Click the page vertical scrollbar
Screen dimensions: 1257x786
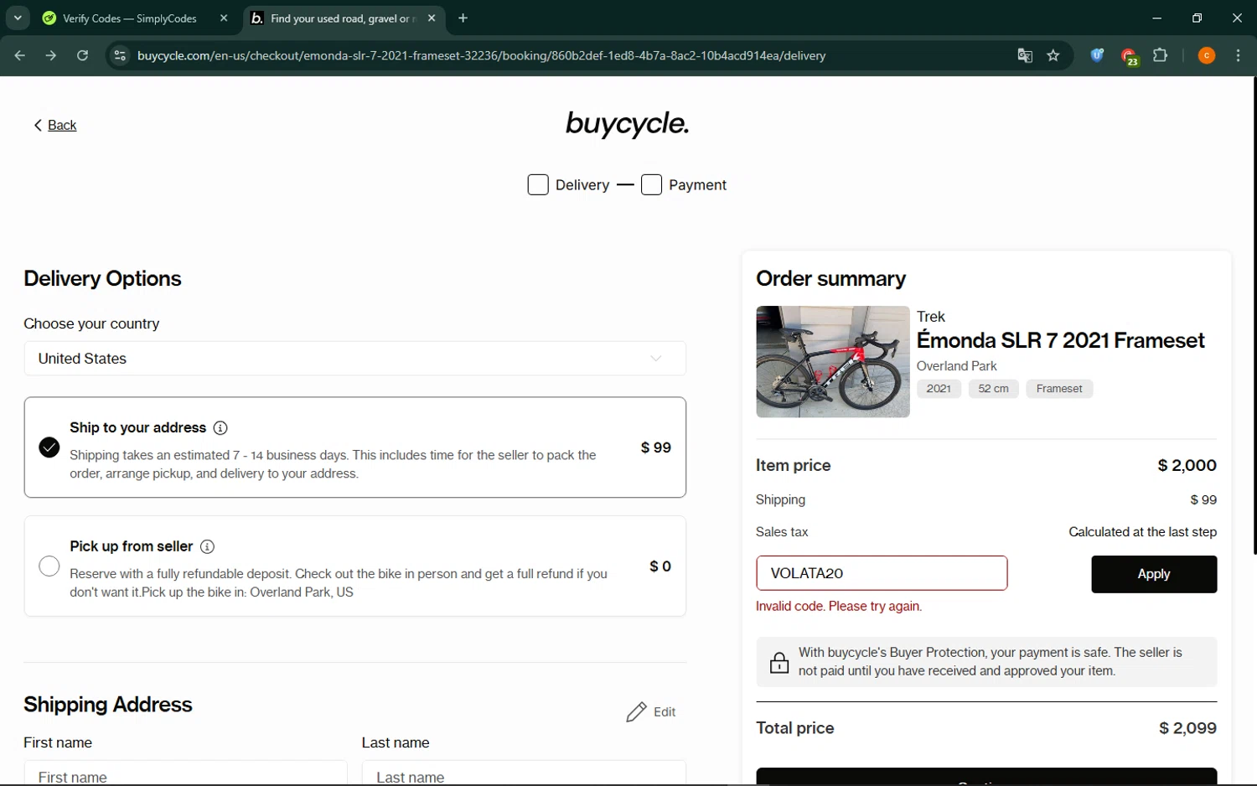pos(1254,316)
